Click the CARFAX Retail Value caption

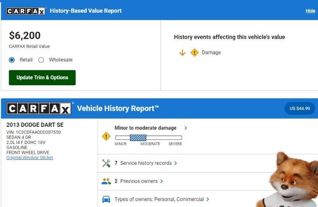click(x=29, y=46)
